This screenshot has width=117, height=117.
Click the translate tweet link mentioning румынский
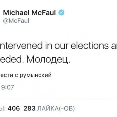coord(26,75)
